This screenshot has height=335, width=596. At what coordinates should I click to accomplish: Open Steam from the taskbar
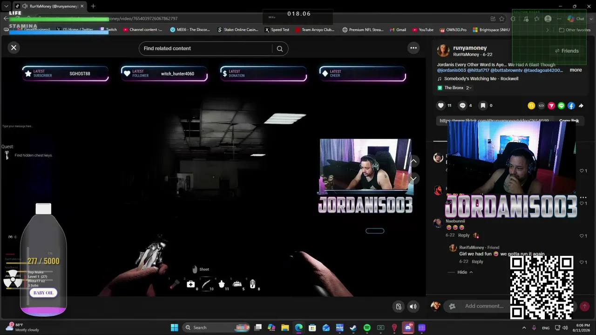click(x=353, y=328)
